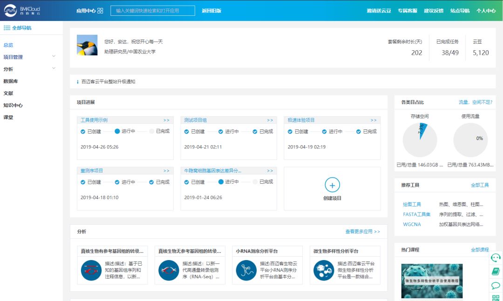Open the small RNA sequencing platform icon
Viewport: 503px width, 301px height.
(246, 270)
